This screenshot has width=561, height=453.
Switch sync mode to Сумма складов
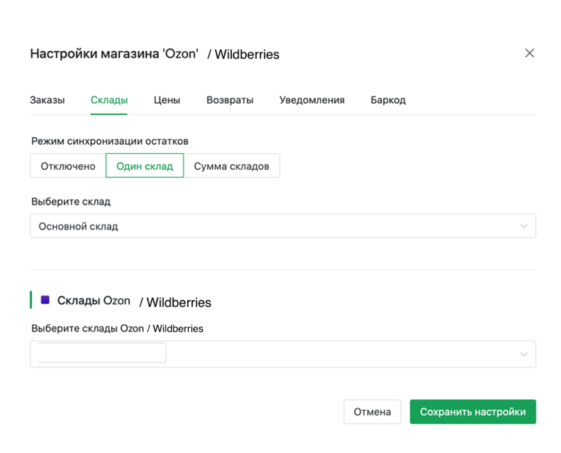(232, 166)
